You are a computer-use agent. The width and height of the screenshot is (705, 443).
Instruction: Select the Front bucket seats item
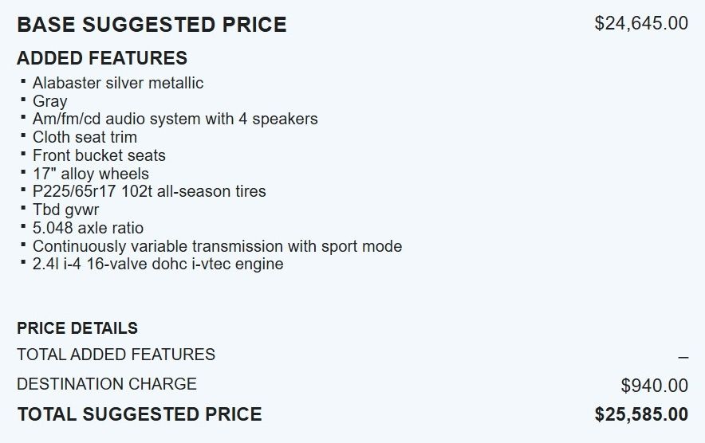coord(99,155)
